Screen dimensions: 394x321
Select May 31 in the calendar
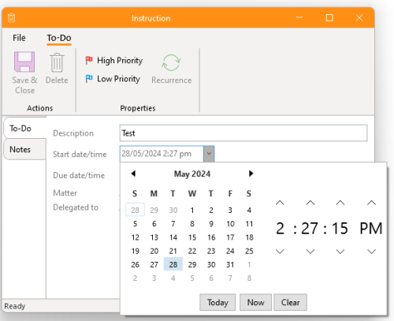click(x=230, y=264)
